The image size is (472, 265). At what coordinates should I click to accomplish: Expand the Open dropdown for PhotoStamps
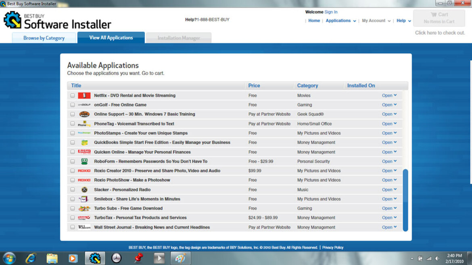point(389,133)
